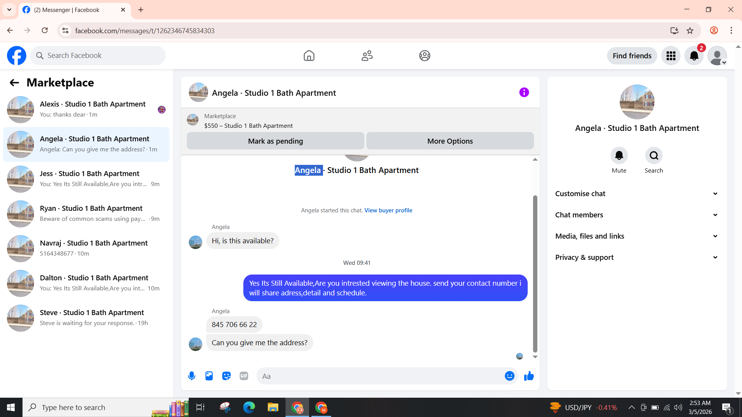Open the Friends icon in top navigation
742x417 pixels.
click(367, 56)
